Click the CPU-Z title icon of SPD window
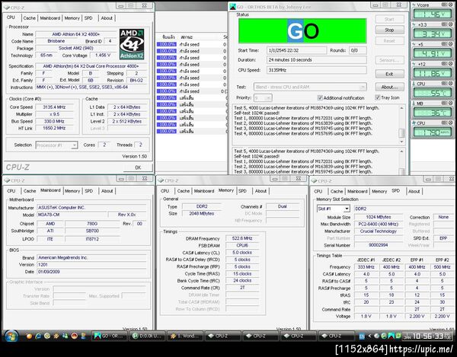The image size is (457, 357). pyautogui.click(x=314, y=181)
